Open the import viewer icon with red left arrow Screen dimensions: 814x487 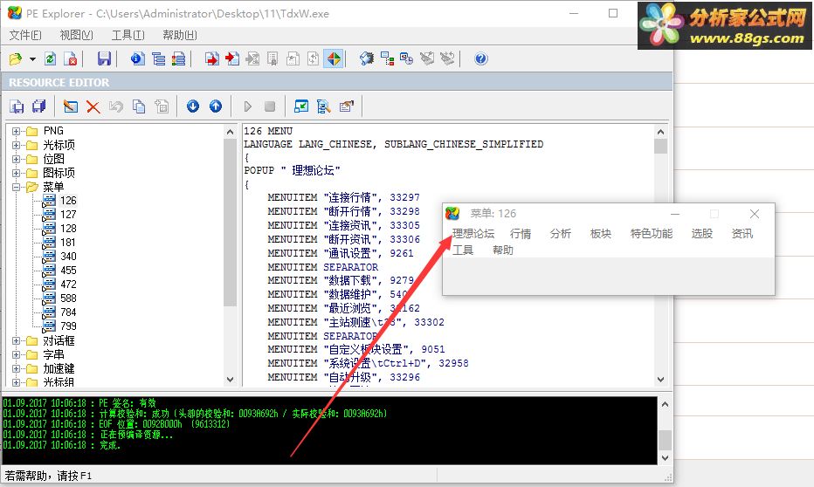coord(232,59)
